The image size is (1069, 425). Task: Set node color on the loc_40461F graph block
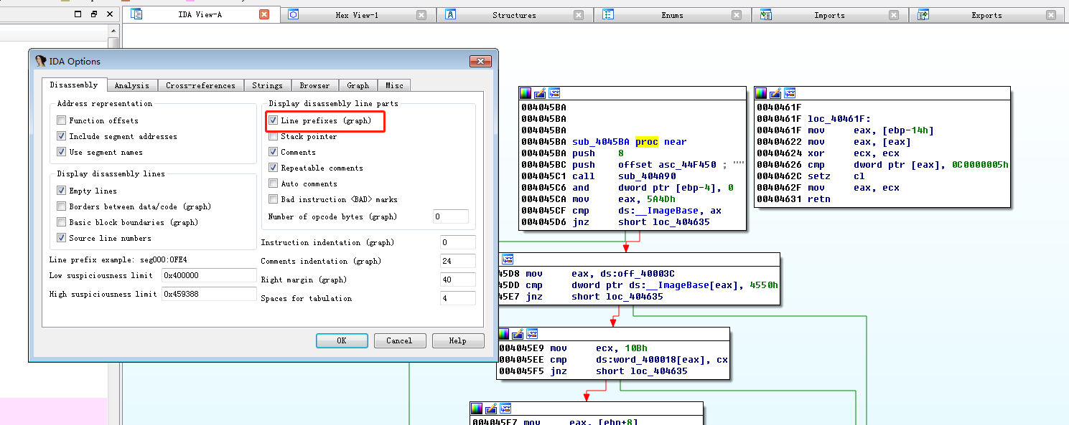coord(762,93)
